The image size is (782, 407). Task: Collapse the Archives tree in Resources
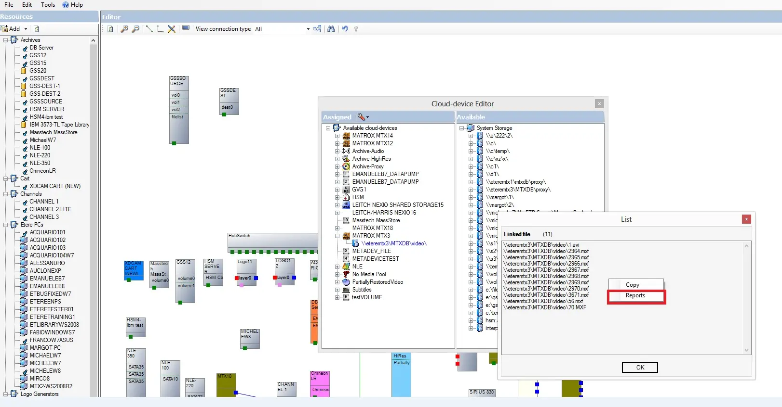click(x=6, y=40)
